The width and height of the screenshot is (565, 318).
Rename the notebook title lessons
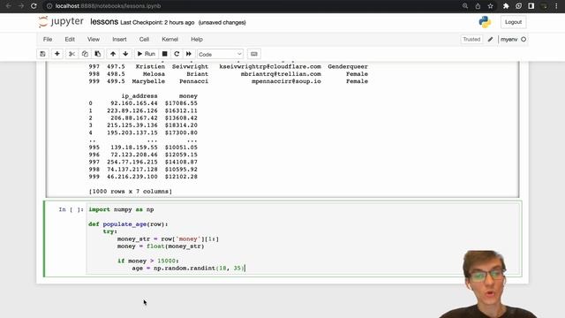(x=104, y=22)
